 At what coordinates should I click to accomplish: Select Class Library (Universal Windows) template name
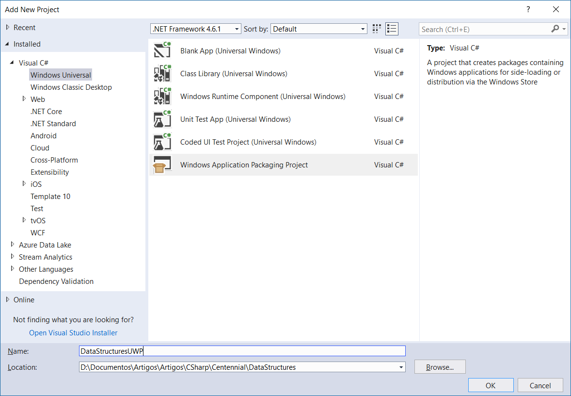click(234, 74)
